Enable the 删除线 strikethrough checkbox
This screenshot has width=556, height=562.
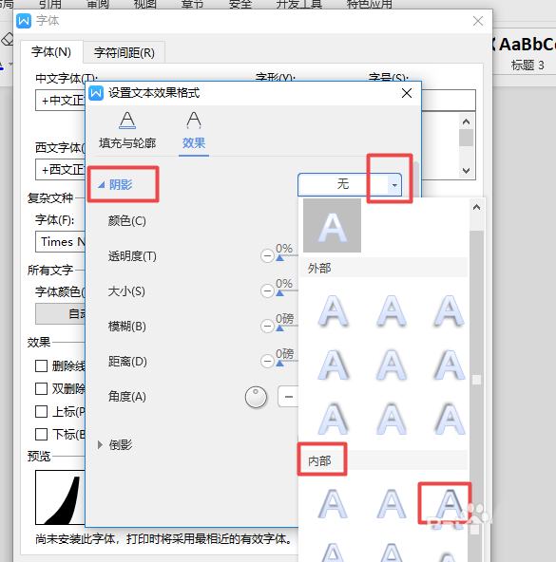click(x=41, y=365)
